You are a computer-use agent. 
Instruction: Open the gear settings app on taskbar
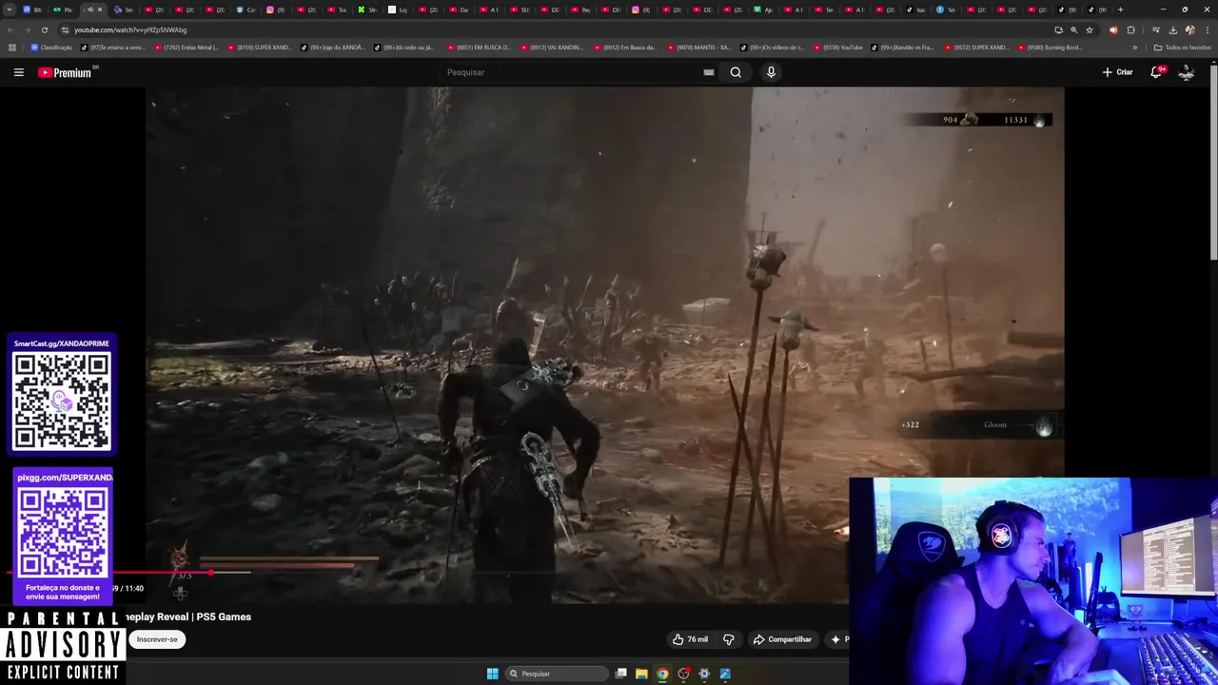[704, 674]
